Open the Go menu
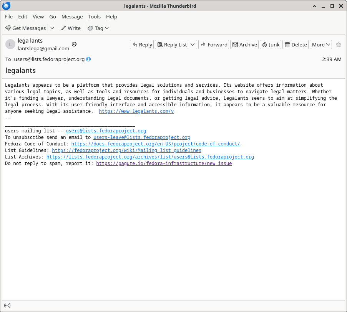Image resolution: width=347 pixels, height=312 pixels. tap(52, 17)
